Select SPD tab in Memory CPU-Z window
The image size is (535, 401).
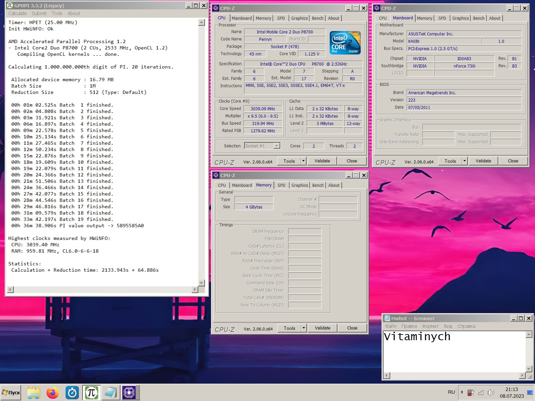282,185
